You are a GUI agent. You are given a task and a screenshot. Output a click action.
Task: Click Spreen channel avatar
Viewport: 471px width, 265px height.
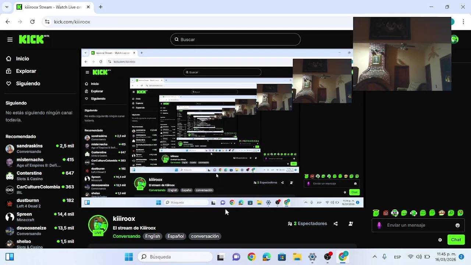(x=10, y=217)
